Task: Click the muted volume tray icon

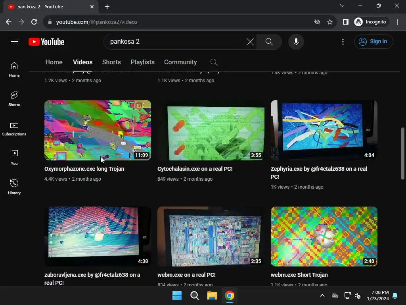Action: pos(358,295)
